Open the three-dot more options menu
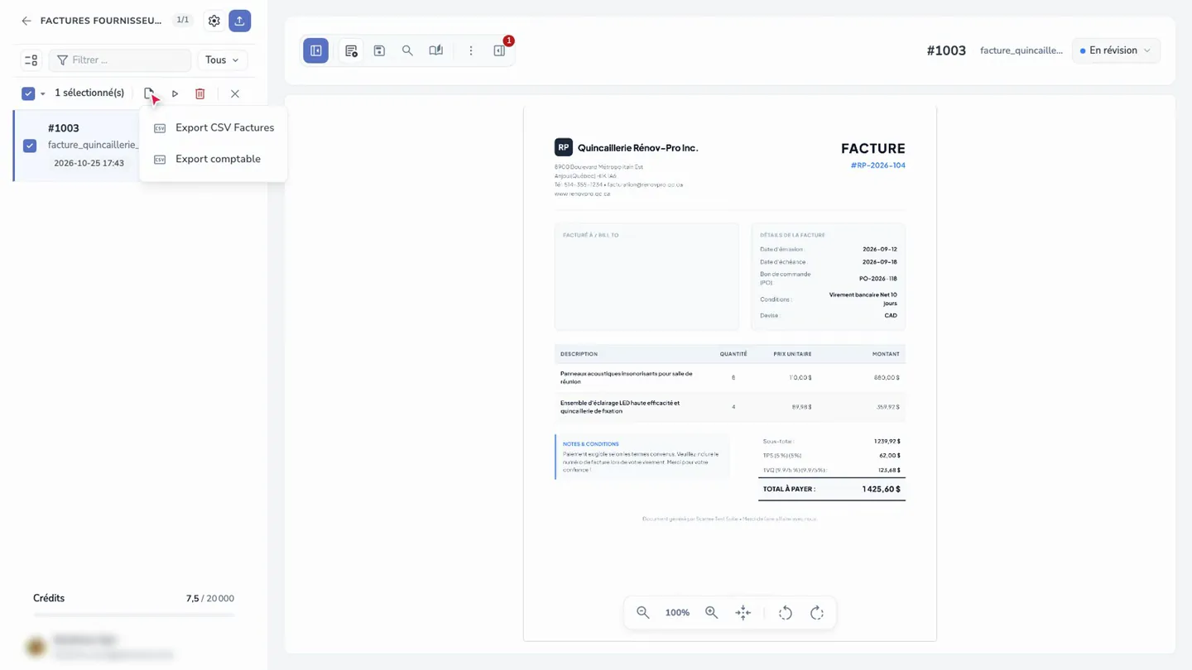 (471, 50)
